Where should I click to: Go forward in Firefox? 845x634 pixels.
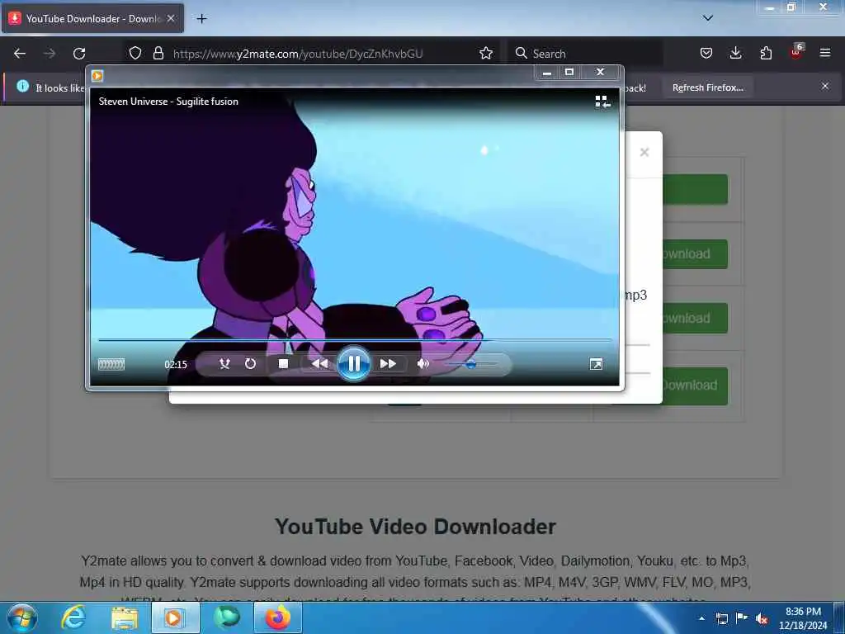pyautogui.click(x=50, y=54)
